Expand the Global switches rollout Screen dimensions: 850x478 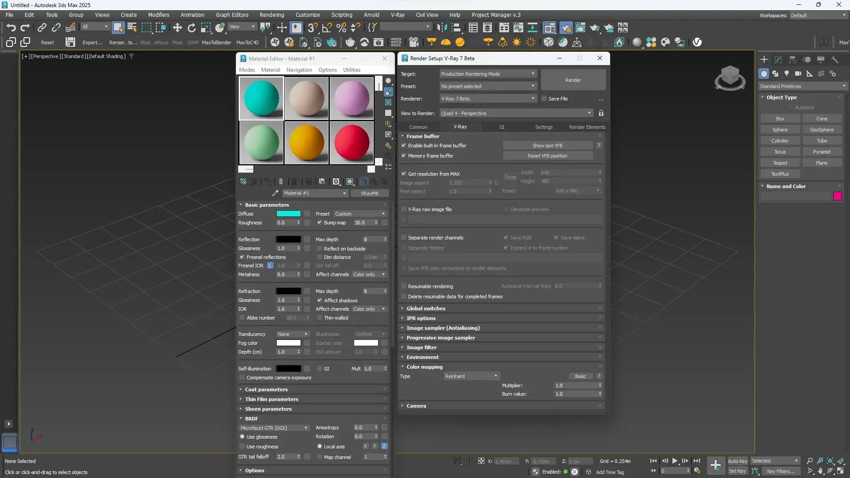coord(426,308)
